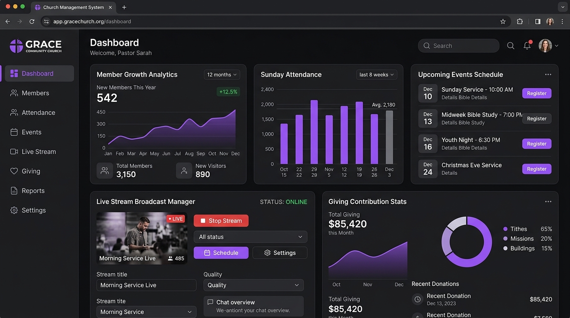Open stream Settings button

pyautogui.click(x=280, y=253)
